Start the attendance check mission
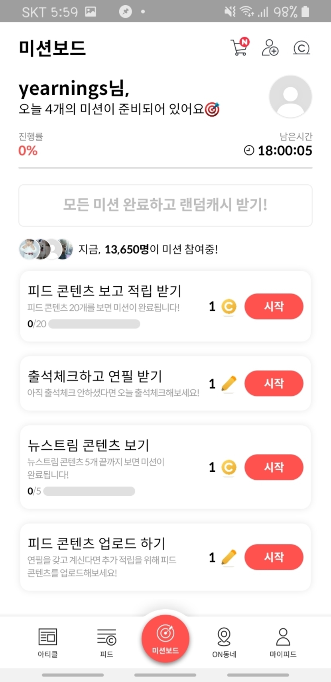Image resolution: width=331 pixels, height=682 pixels. tap(274, 383)
